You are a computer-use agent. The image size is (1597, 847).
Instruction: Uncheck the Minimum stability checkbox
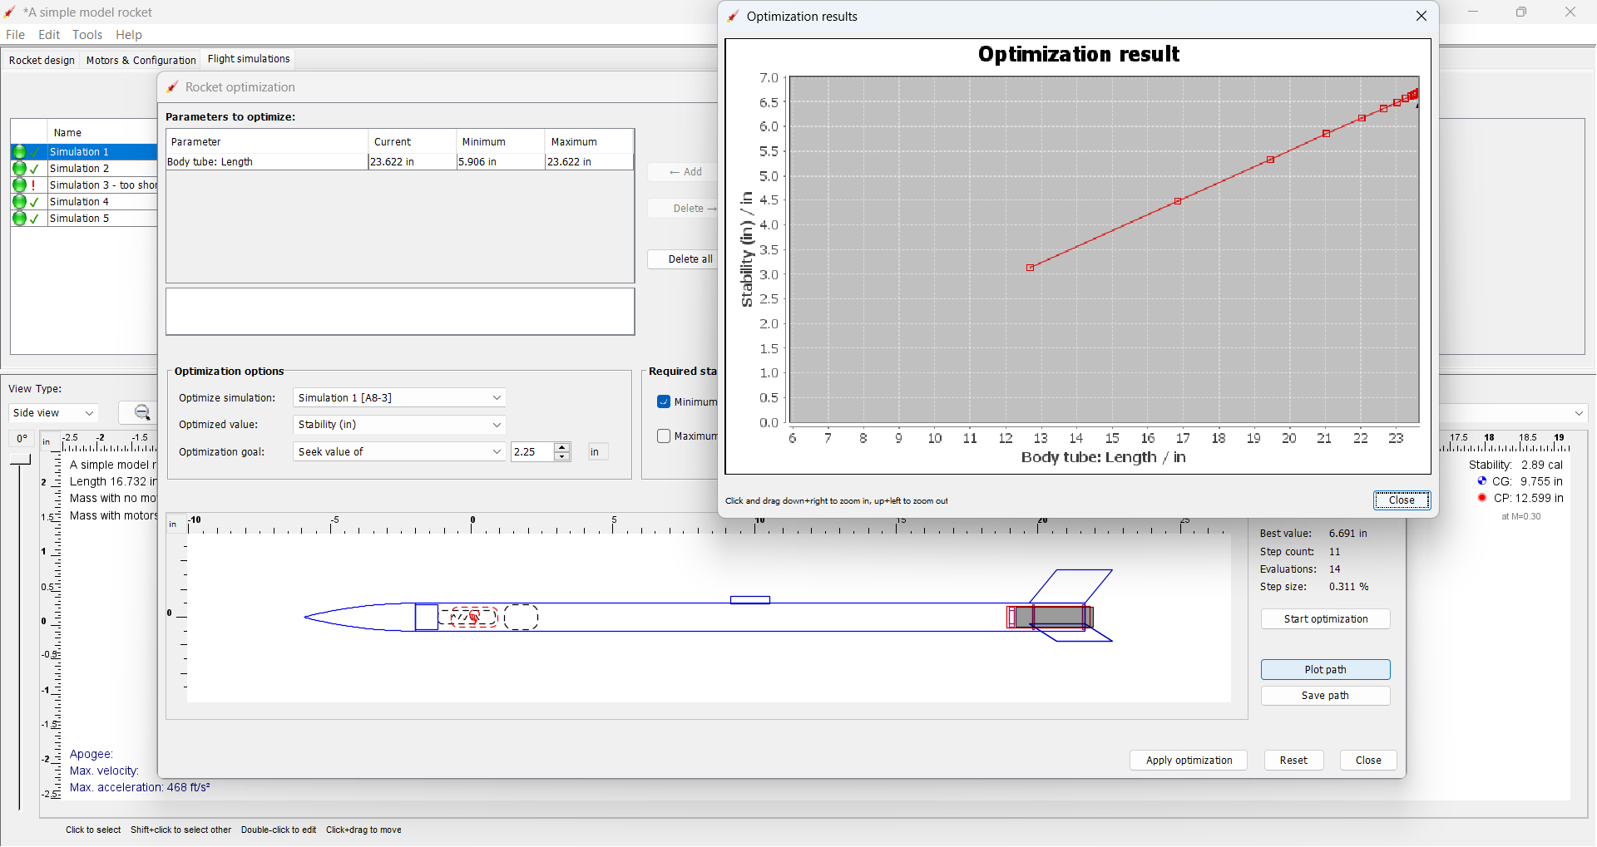pyautogui.click(x=664, y=401)
